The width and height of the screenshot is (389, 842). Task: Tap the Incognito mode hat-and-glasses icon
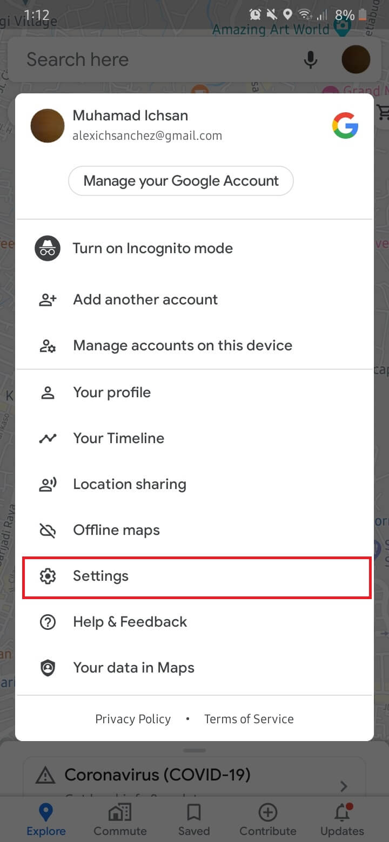48,249
